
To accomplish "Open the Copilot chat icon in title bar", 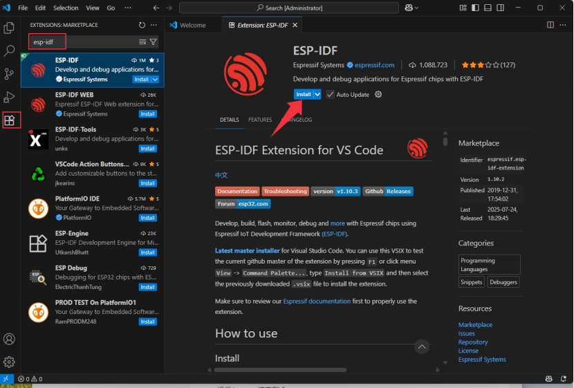I will click(409, 8).
